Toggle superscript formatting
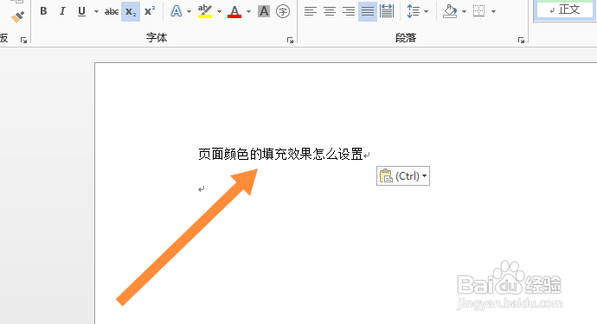This screenshot has height=324, width=597. tap(150, 11)
